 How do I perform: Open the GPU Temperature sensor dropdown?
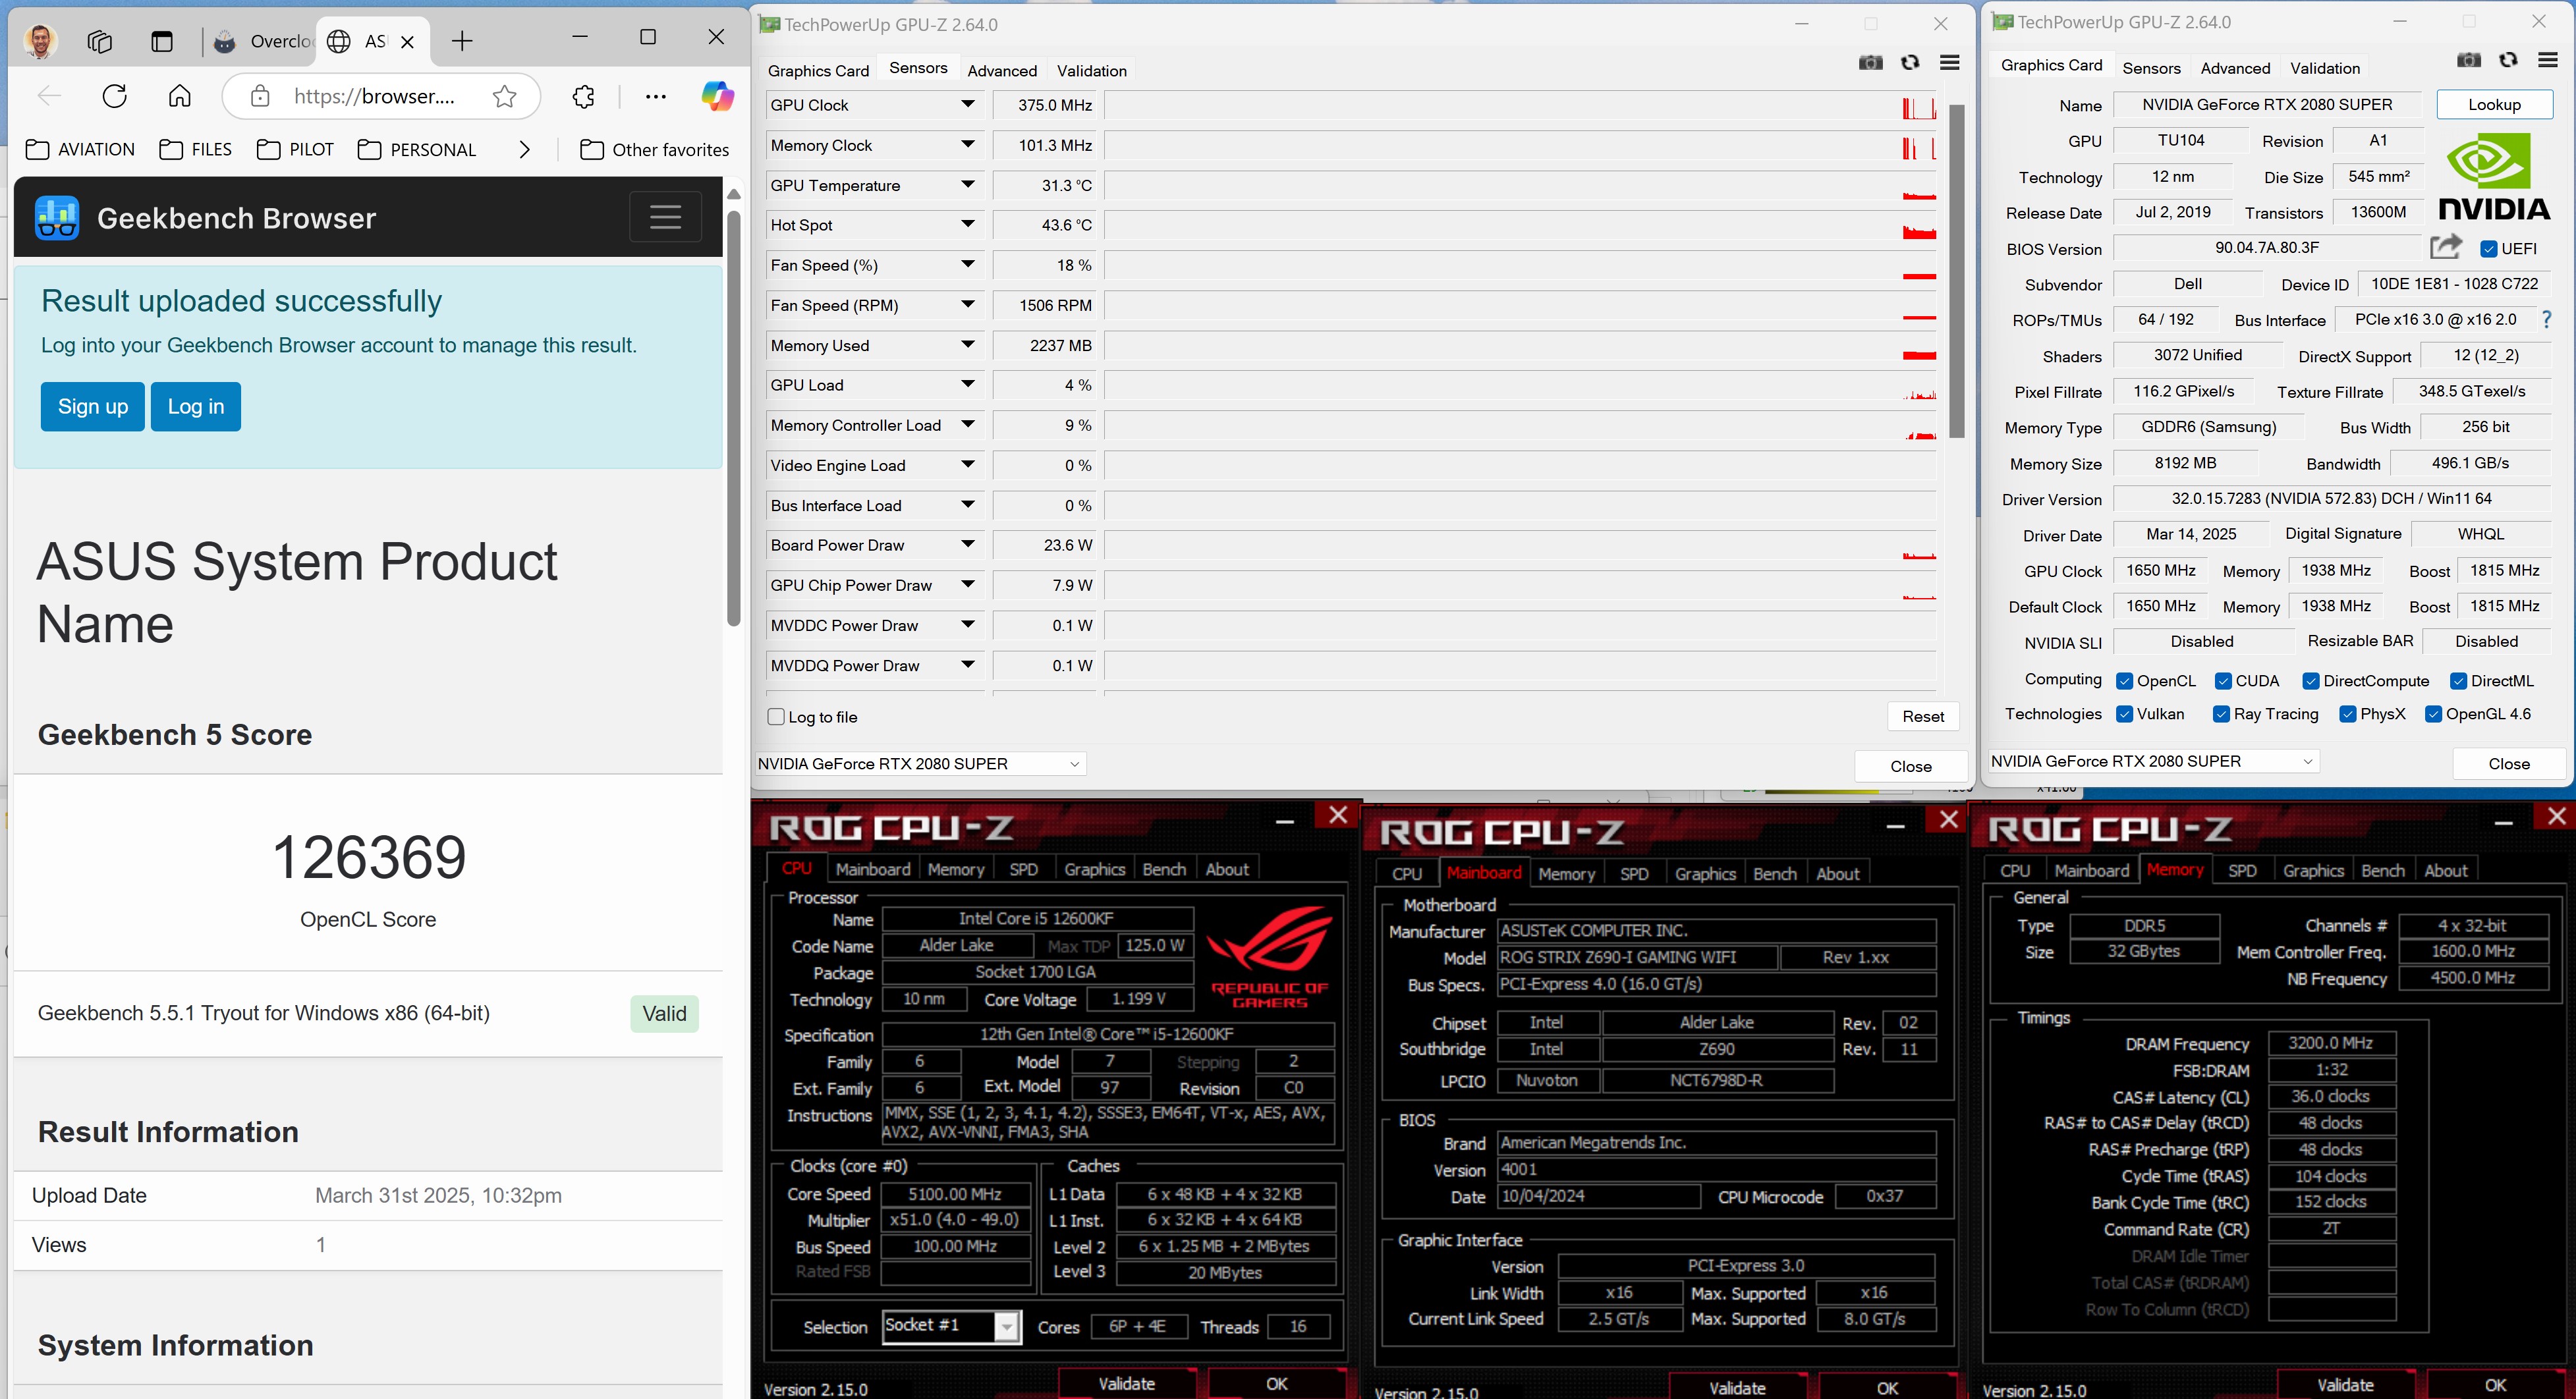(967, 184)
